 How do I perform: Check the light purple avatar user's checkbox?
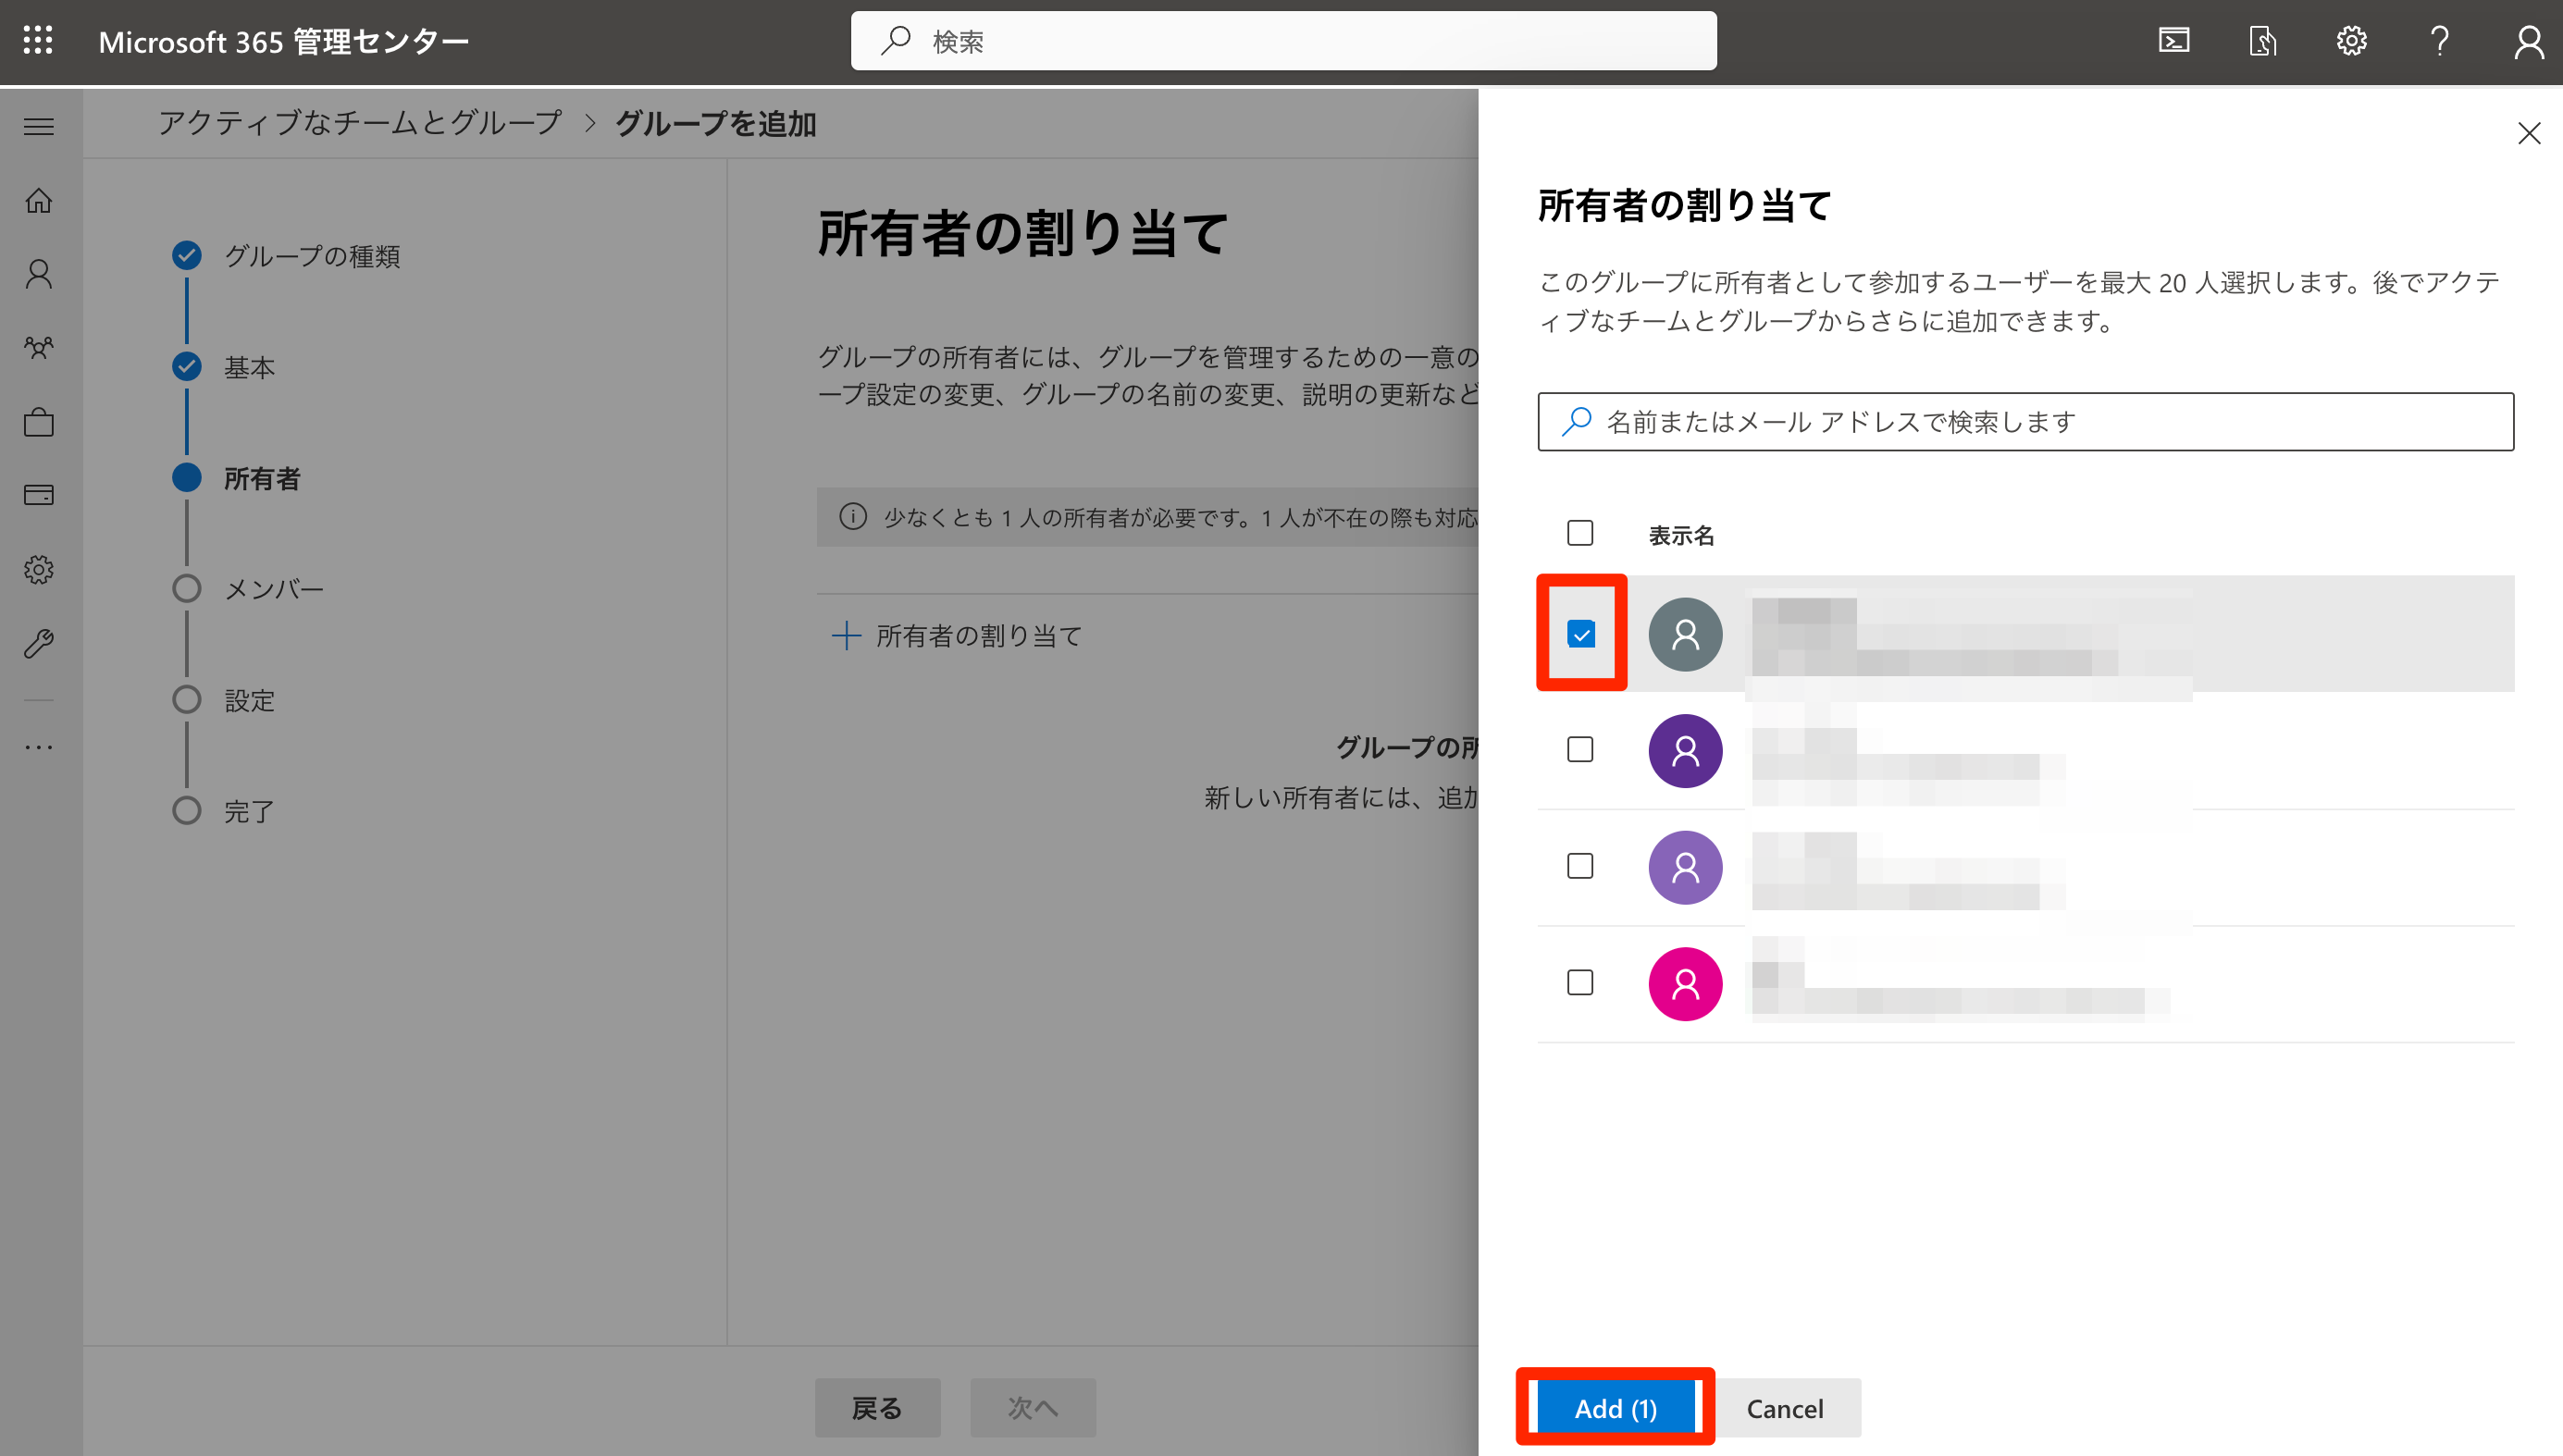point(1580,866)
